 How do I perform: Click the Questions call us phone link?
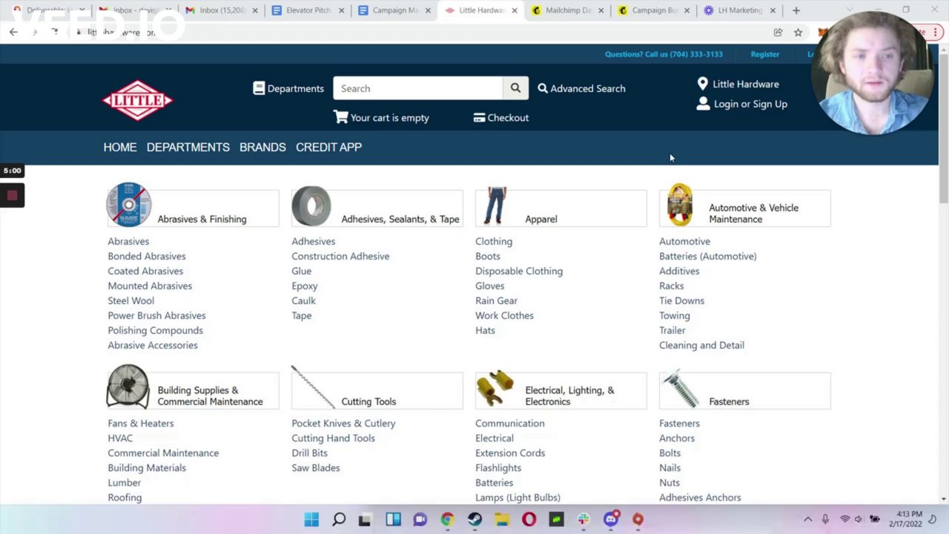(664, 54)
